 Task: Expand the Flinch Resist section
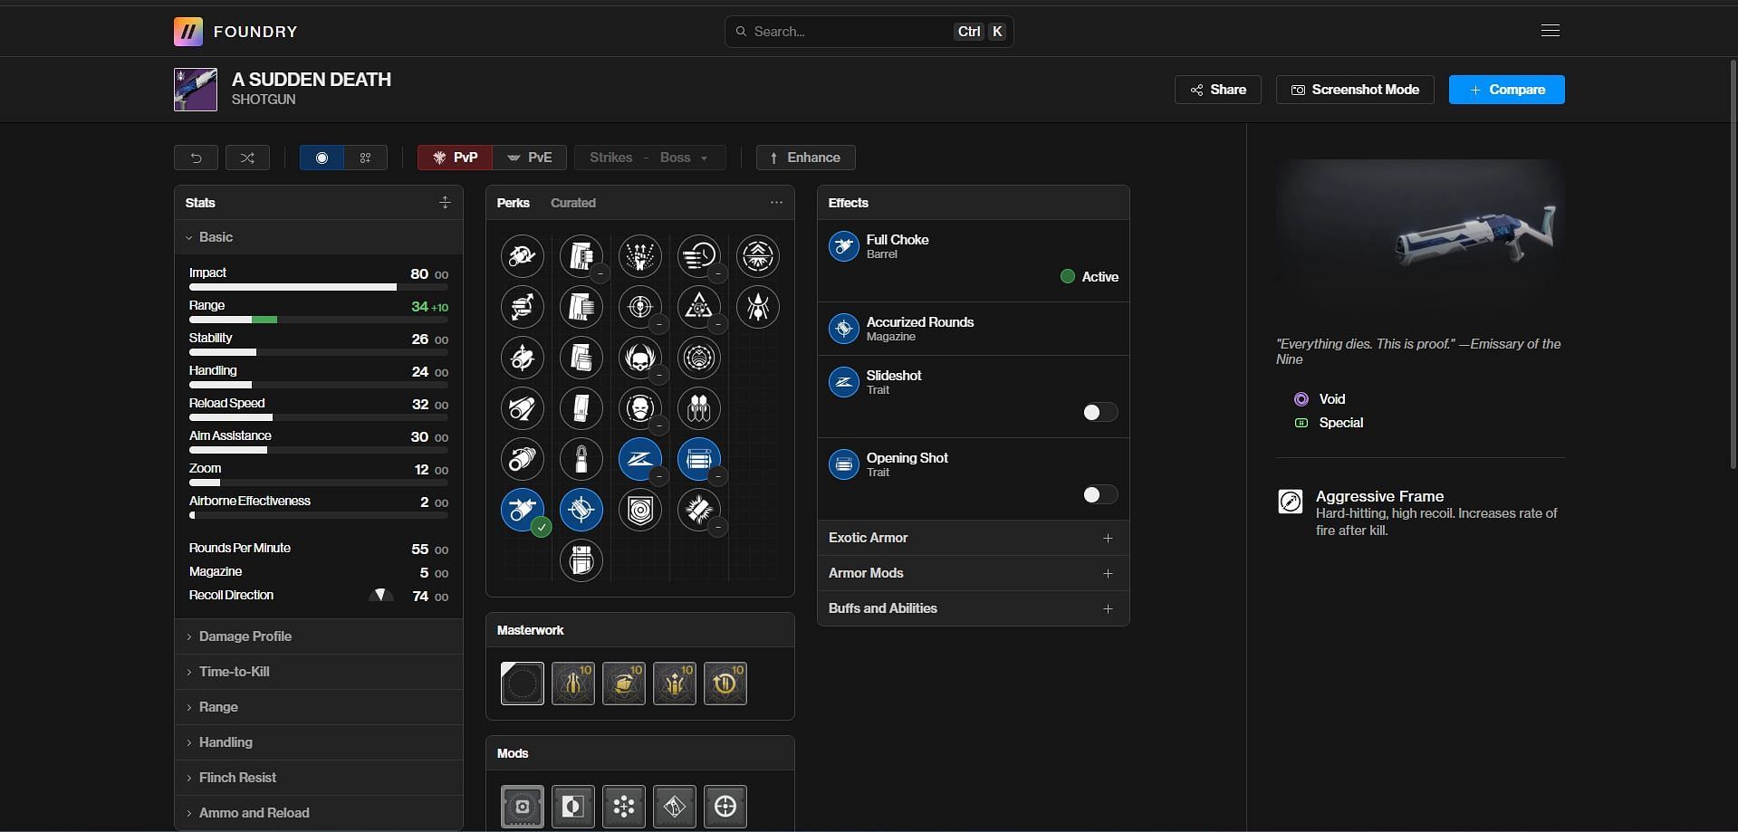(318, 778)
